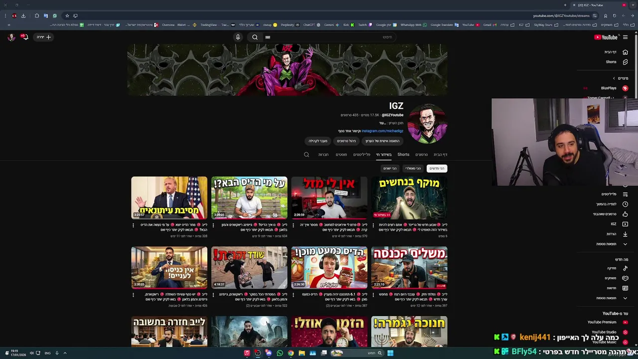The image size is (638, 359).
Task: Open the gold office 2:30:03 thumbnail
Action: 169,268
